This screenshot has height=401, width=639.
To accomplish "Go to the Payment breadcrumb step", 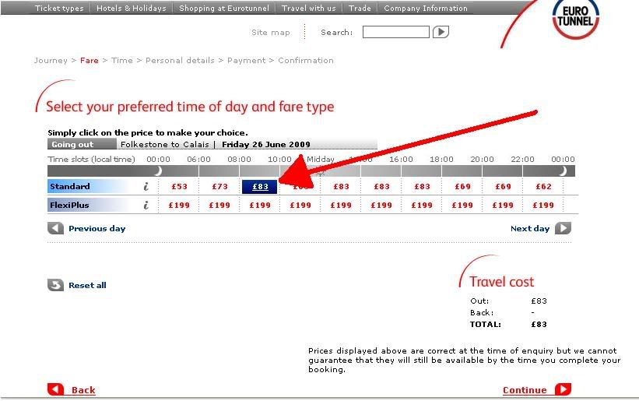I will 246,60.
